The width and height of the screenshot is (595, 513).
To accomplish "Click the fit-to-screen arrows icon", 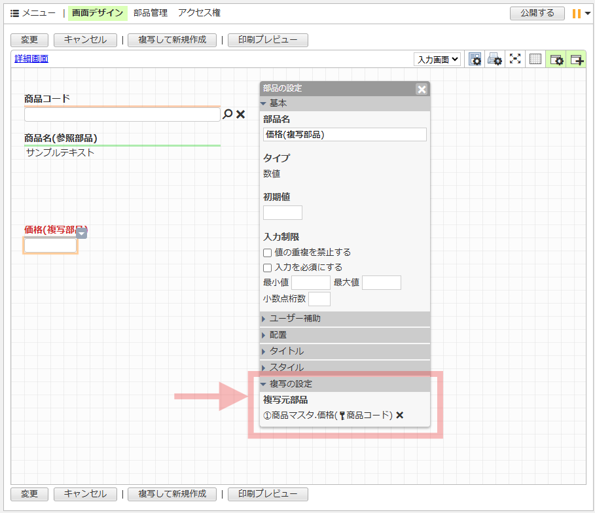I will pos(515,59).
